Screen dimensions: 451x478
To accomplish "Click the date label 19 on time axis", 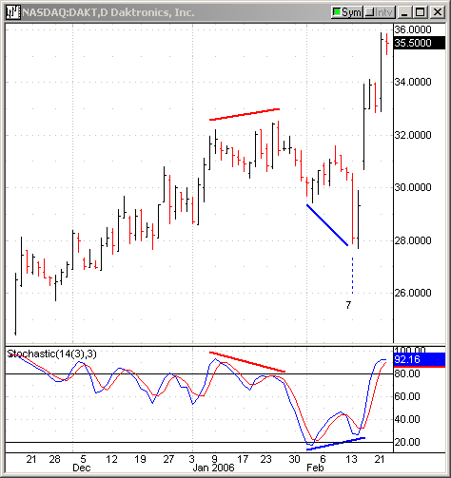I will 140,459.
